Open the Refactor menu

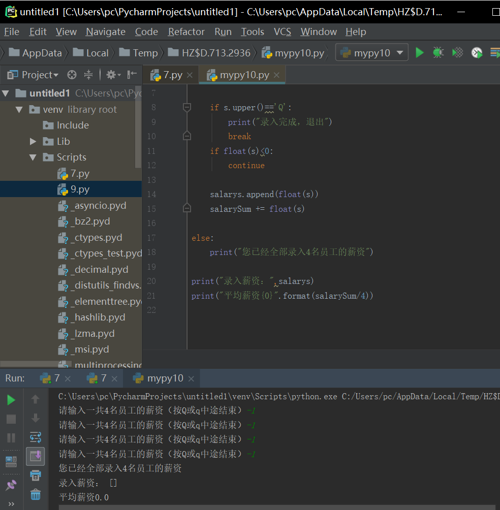[x=186, y=32]
